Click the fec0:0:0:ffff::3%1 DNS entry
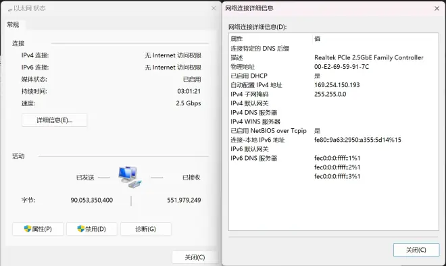 [337, 176]
